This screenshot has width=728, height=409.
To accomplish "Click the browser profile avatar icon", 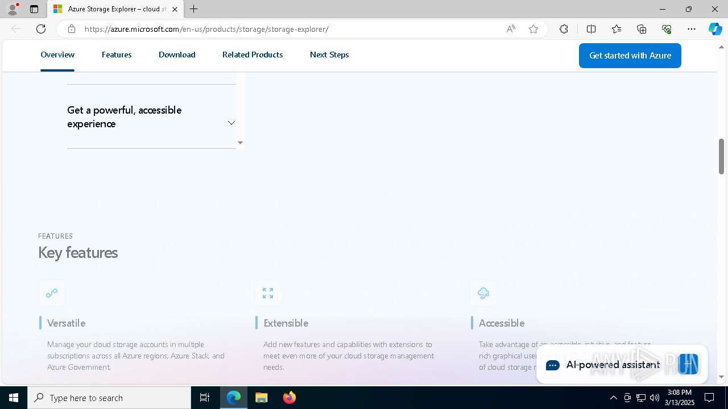I will [13, 9].
